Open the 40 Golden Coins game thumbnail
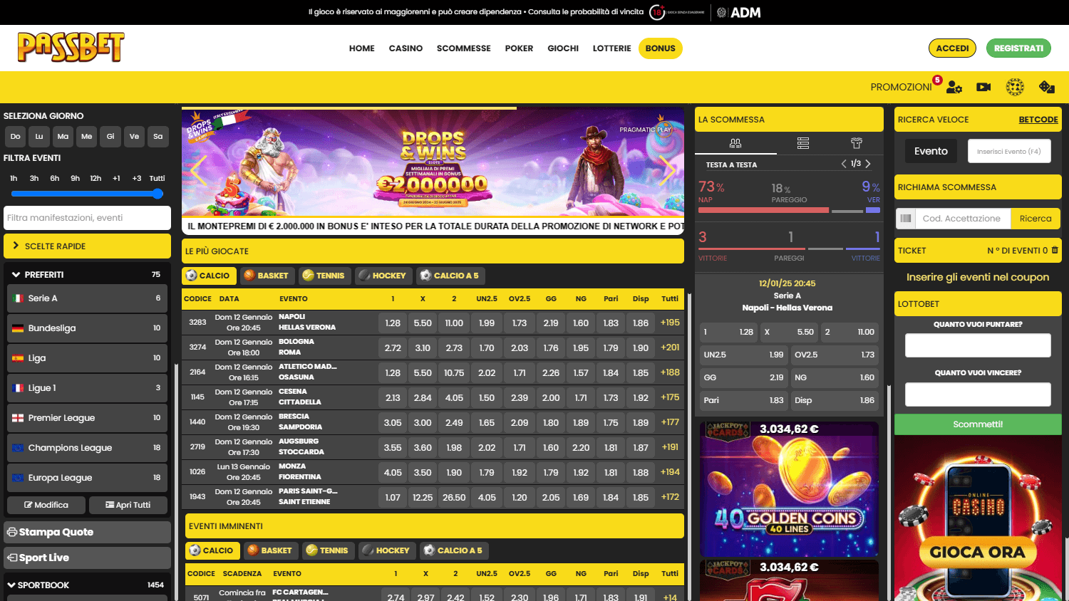 click(789, 489)
